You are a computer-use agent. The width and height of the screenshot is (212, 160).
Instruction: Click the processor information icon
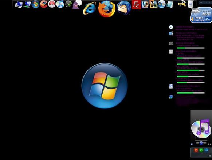pos(171,33)
